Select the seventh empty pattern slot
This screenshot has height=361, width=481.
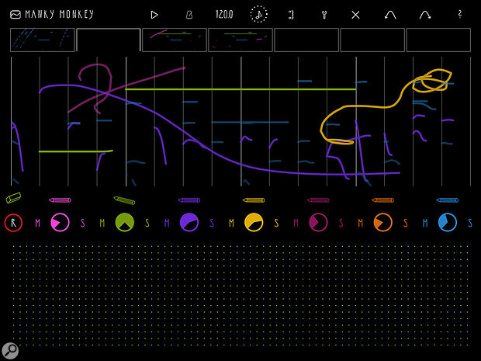(438, 40)
